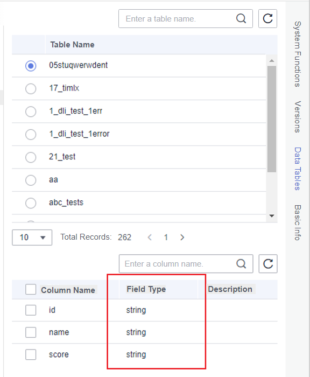Screen dimensions: 310x377
Task: Check the score column checkbox
Action: (x=31, y=354)
